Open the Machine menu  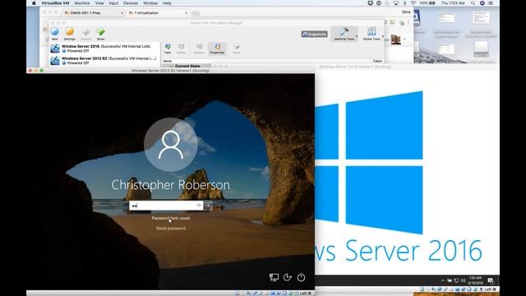click(x=82, y=3)
